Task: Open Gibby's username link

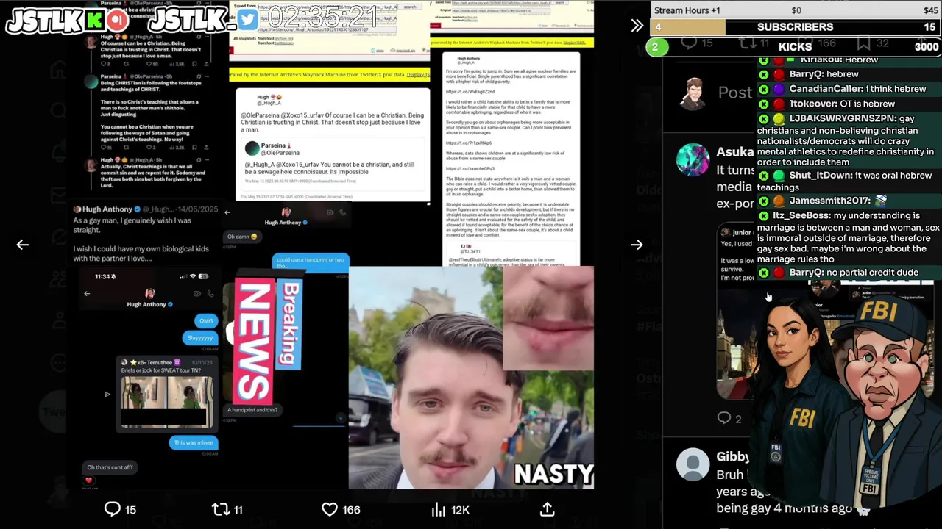Action: pyautogui.click(x=733, y=456)
